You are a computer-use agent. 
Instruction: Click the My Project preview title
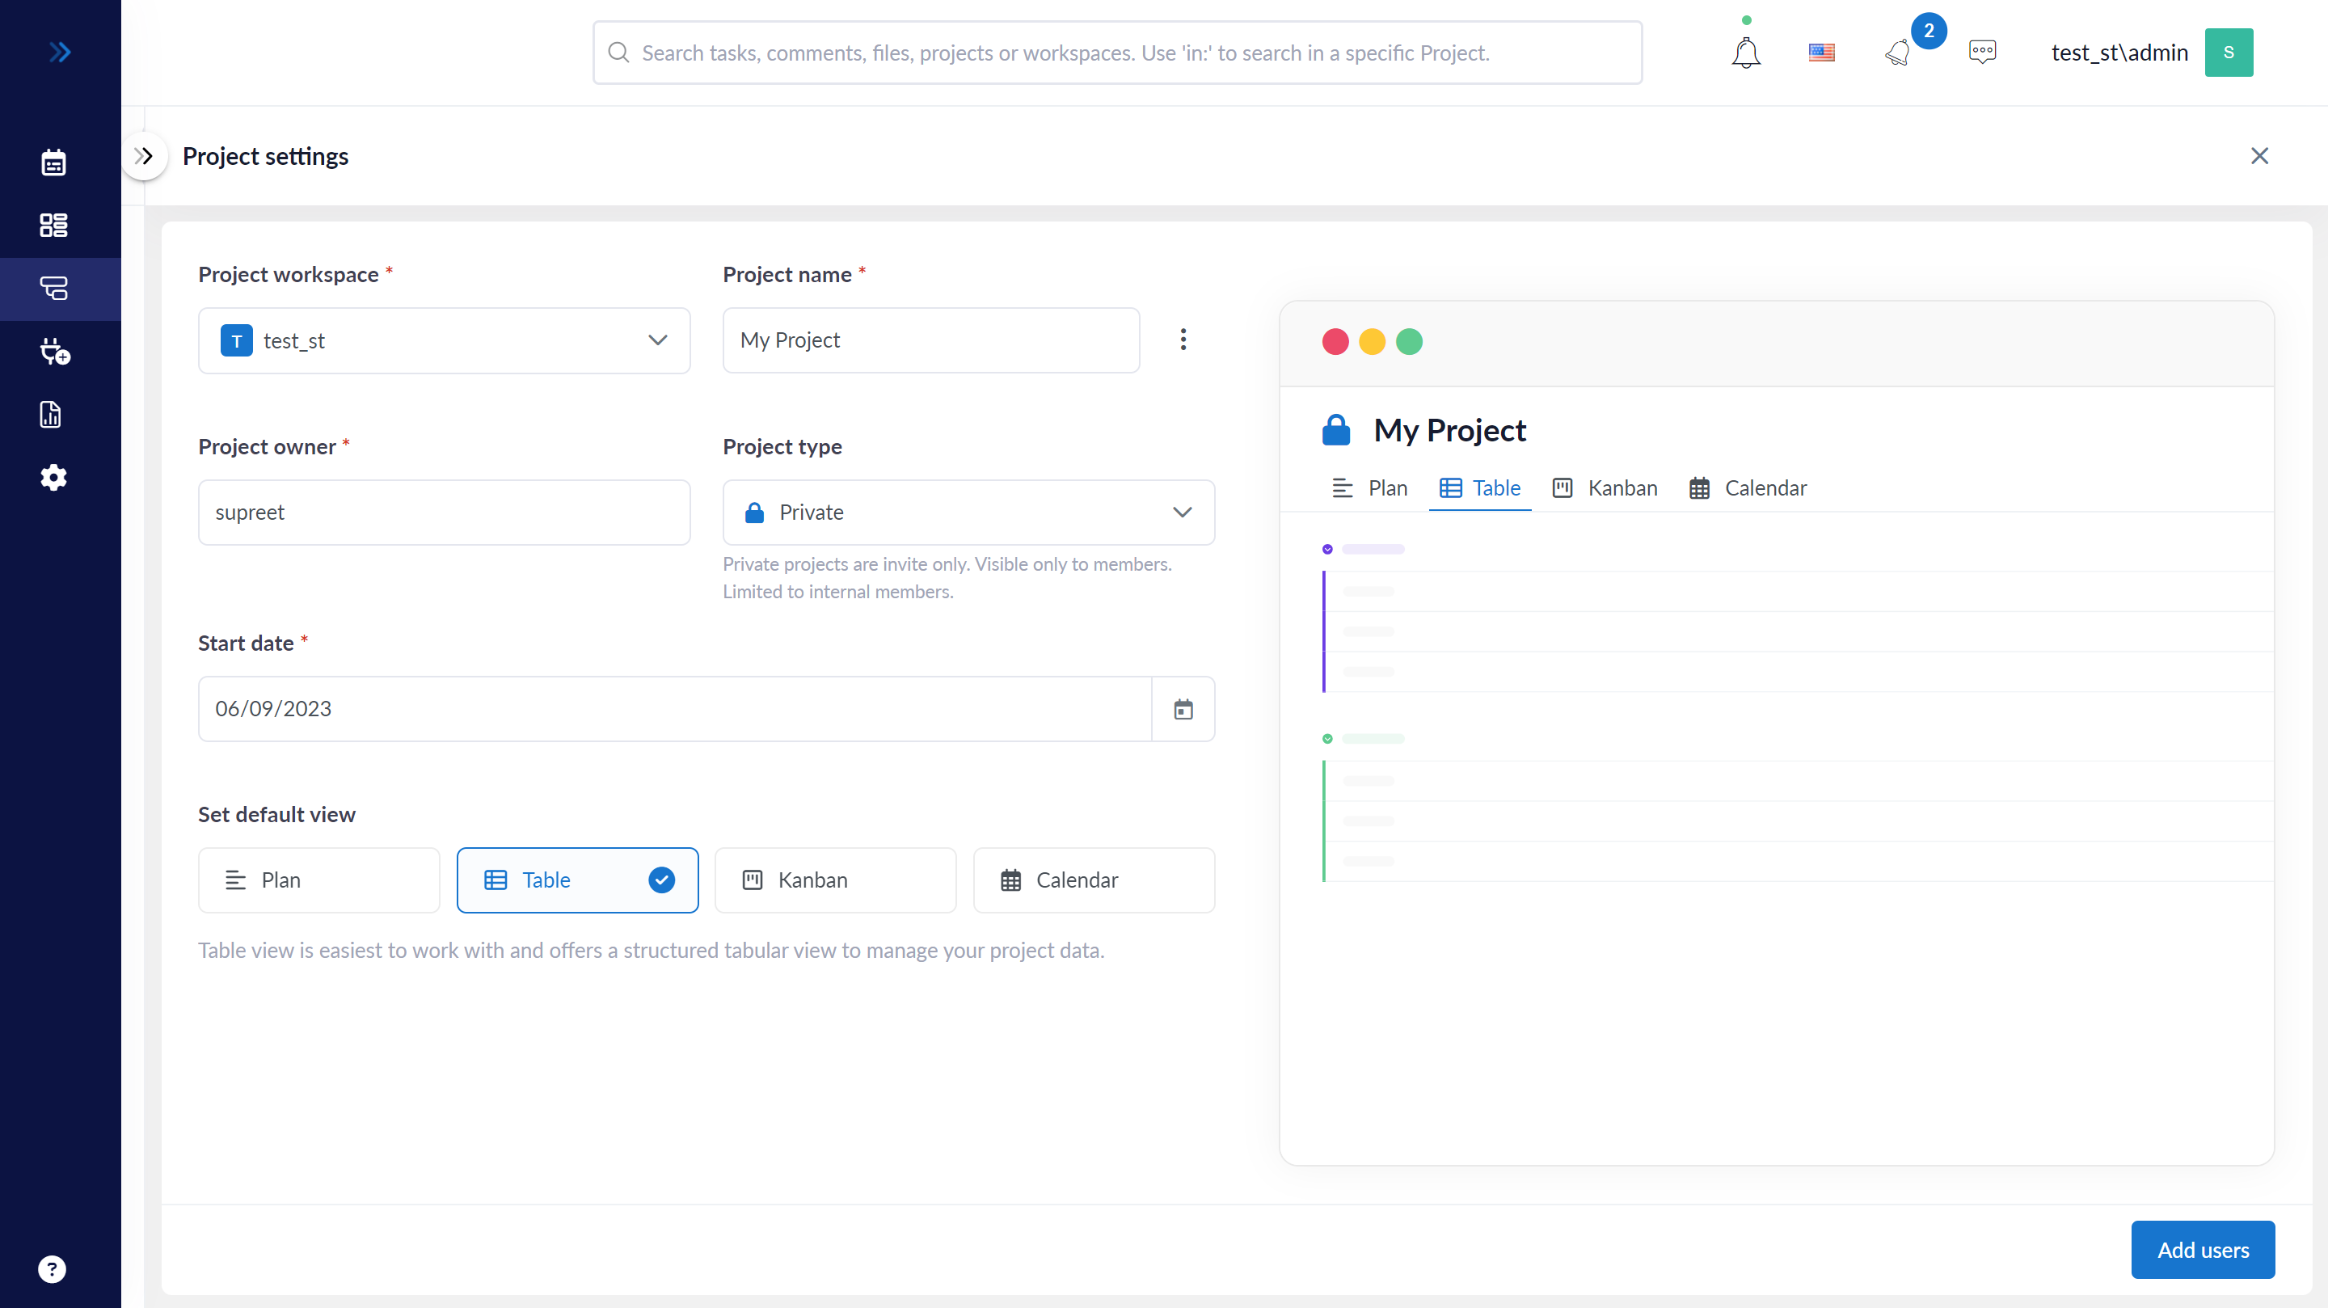tap(1449, 430)
